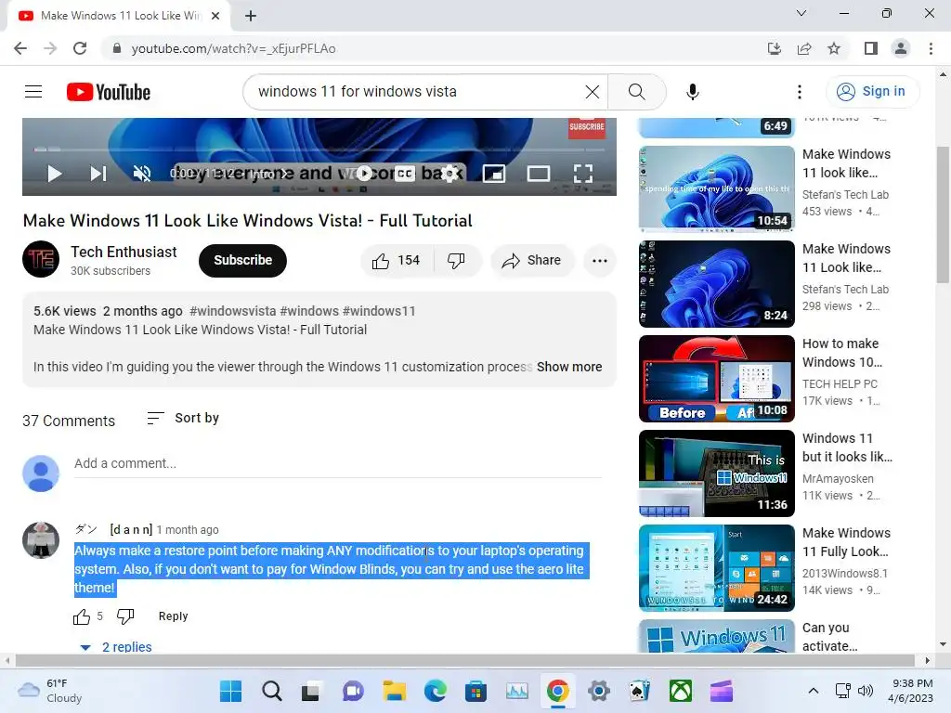Open Xbox app from taskbar
This screenshot has height=713, width=951.
[681, 691]
